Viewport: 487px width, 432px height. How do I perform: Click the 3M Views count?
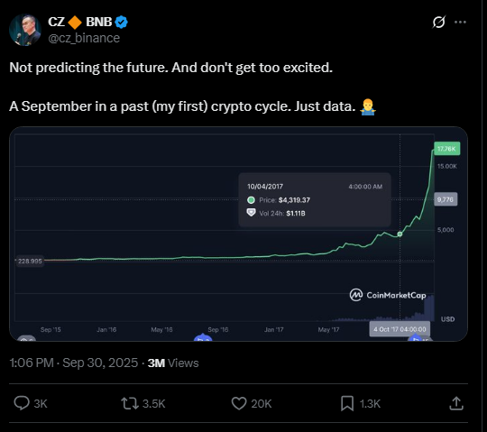(173, 363)
